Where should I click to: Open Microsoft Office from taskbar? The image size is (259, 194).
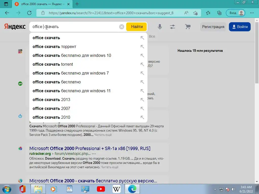(x=23, y=189)
